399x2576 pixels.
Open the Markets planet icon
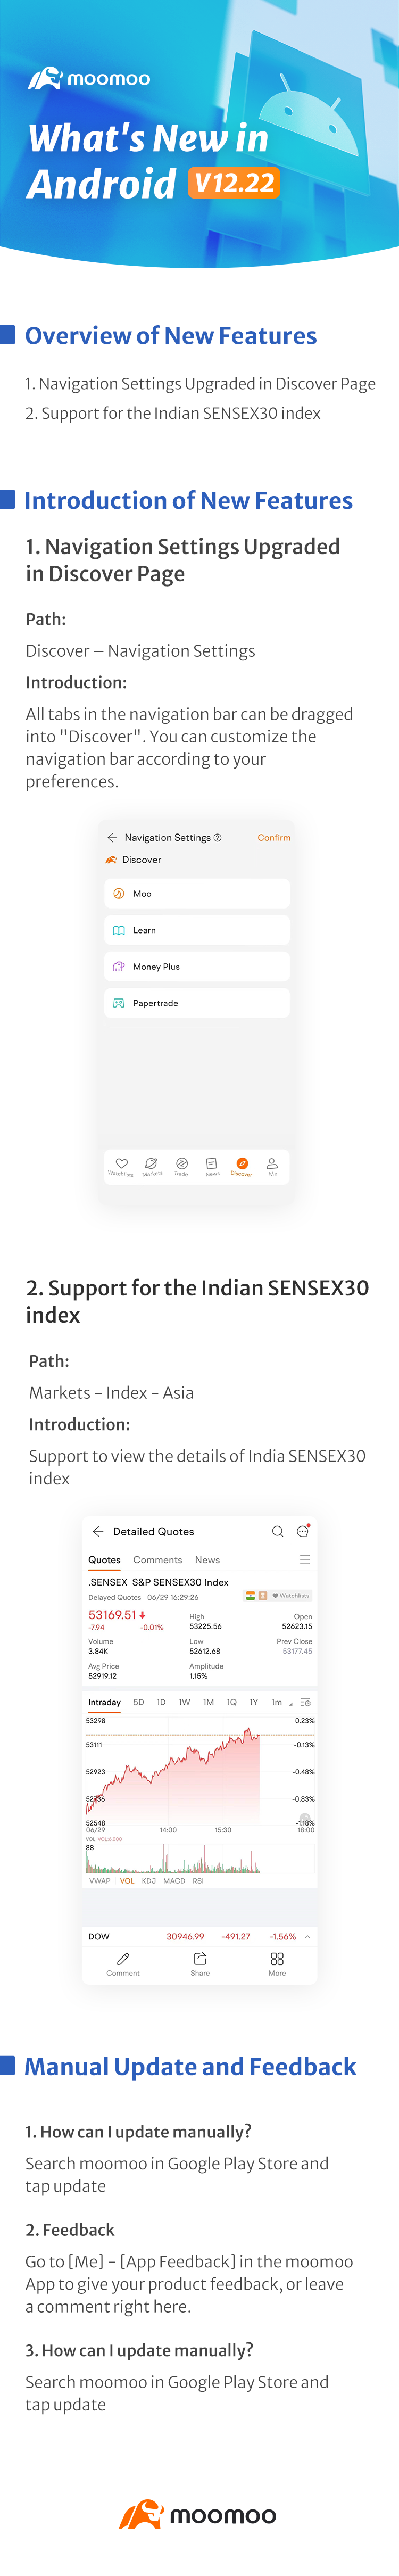(x=151, y=1163)
